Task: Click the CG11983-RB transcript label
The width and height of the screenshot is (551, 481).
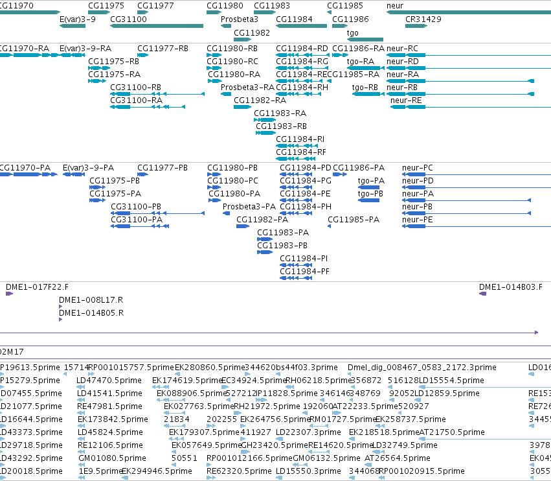Action: click(281, 126)
